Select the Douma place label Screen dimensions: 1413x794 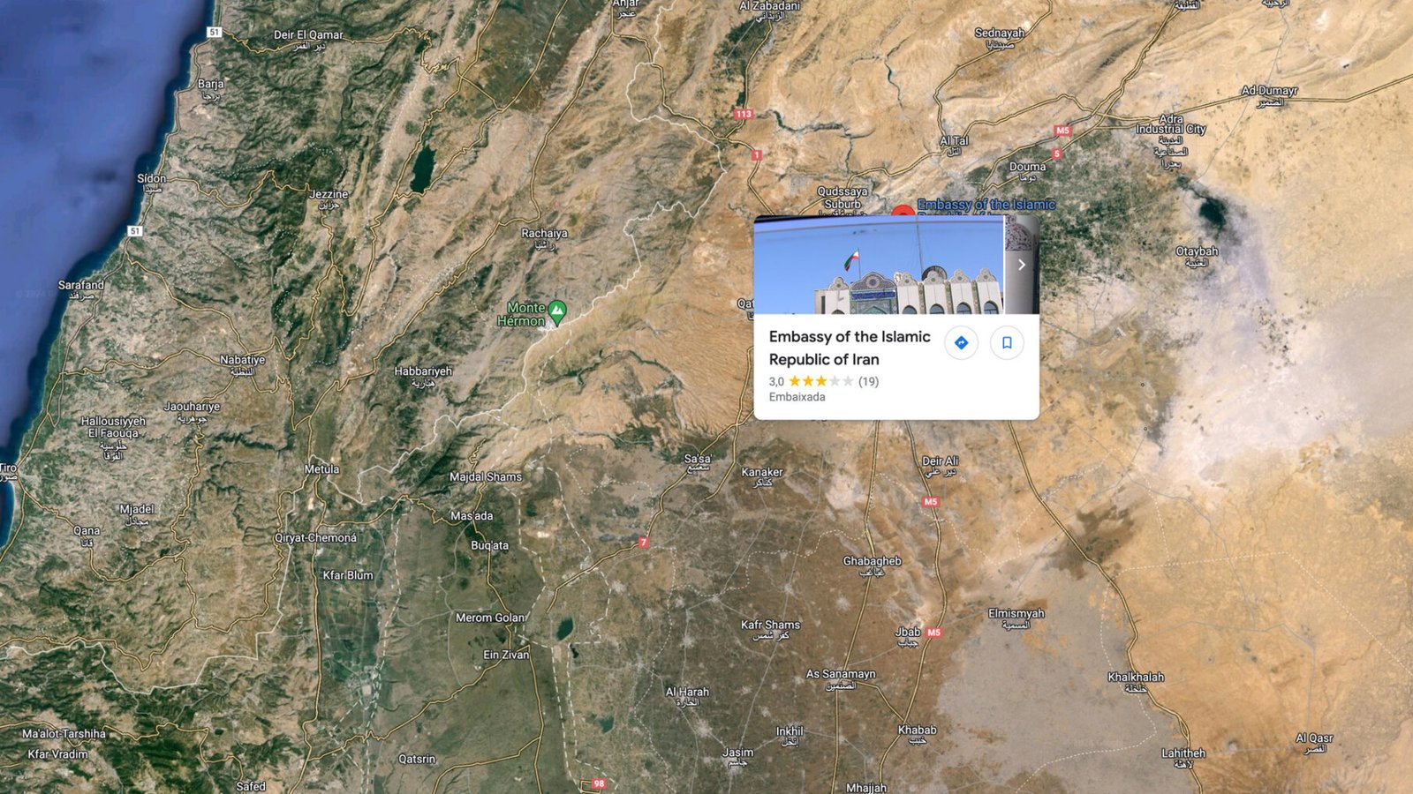pyautogui.click(x=1027, y=167)
